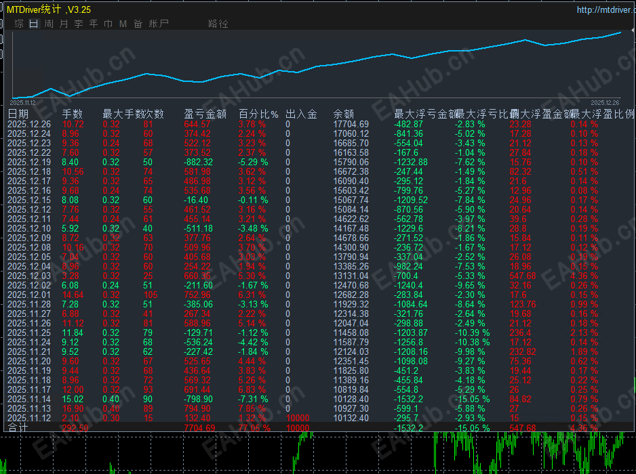Screen dimensions: 636x474
Task: Open the http://mtdriver.com link
Action: click(x=603, y=9)
